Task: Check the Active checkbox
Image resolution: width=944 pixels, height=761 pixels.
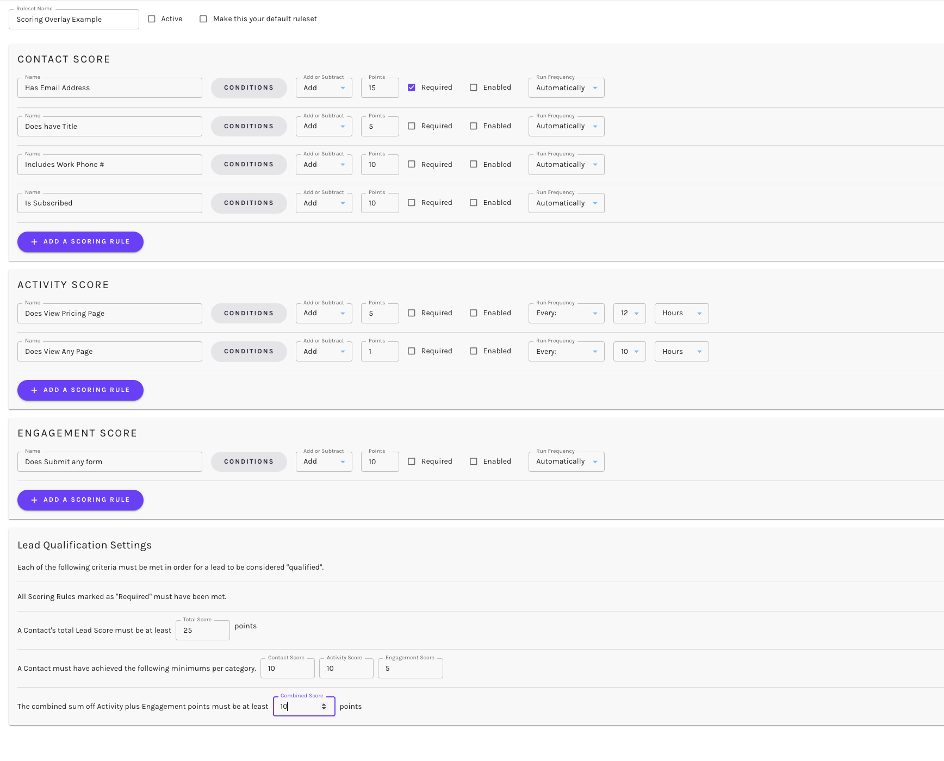Action: (x=152, y=18)
